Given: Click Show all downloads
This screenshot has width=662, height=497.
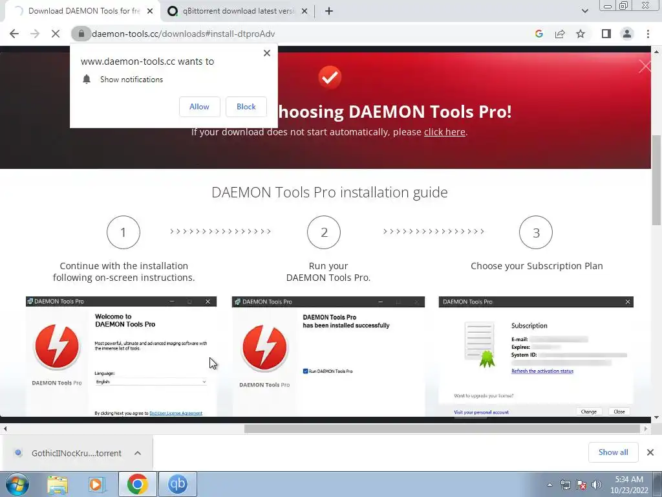Looking at the screenshot, I should [613, 452].
